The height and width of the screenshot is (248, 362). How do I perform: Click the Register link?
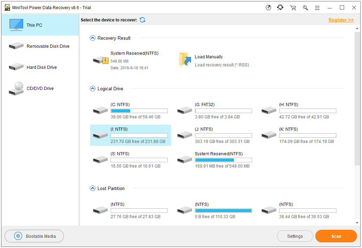[341, 20]
